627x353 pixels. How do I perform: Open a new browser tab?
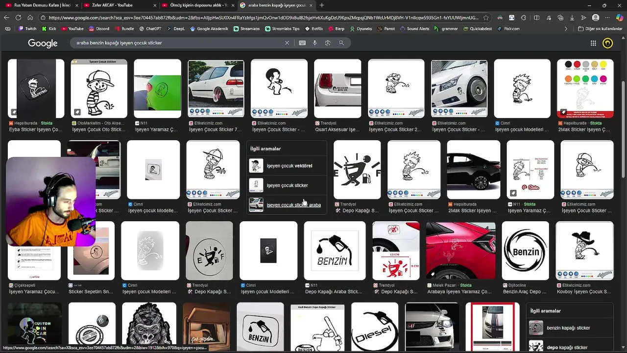coord(322,5)
